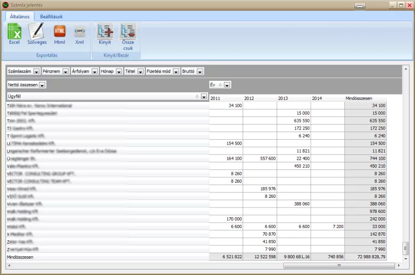
Task: Click the vertical scrollbar down arrow
Action: point(406,258)
